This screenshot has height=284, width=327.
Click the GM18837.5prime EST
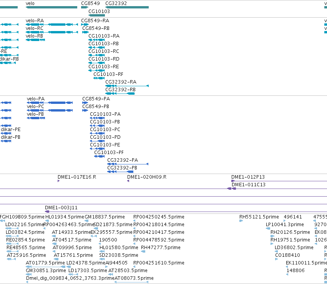click(x=87, y=221)
